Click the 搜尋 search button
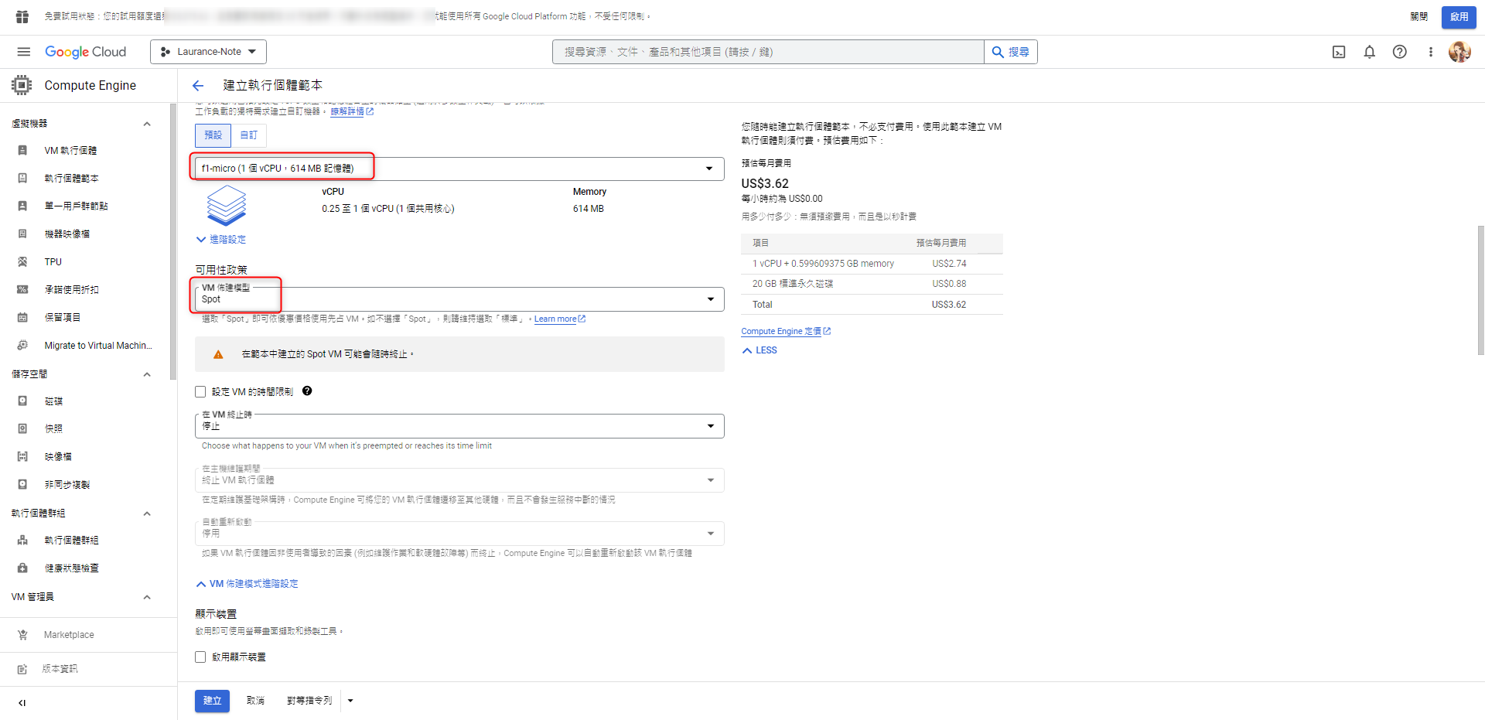Screen dimensions: 1485x720 [1011, 52]
